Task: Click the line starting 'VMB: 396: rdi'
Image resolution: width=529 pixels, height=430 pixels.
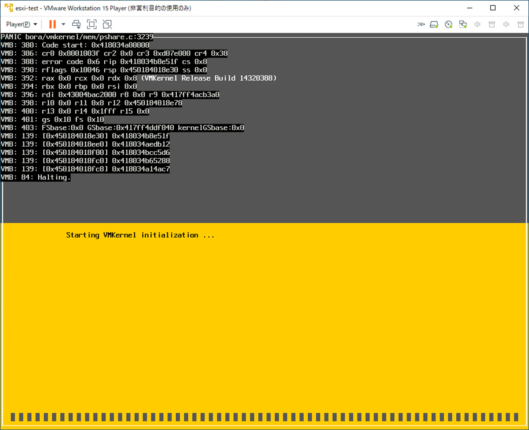Action: point(110,95)
